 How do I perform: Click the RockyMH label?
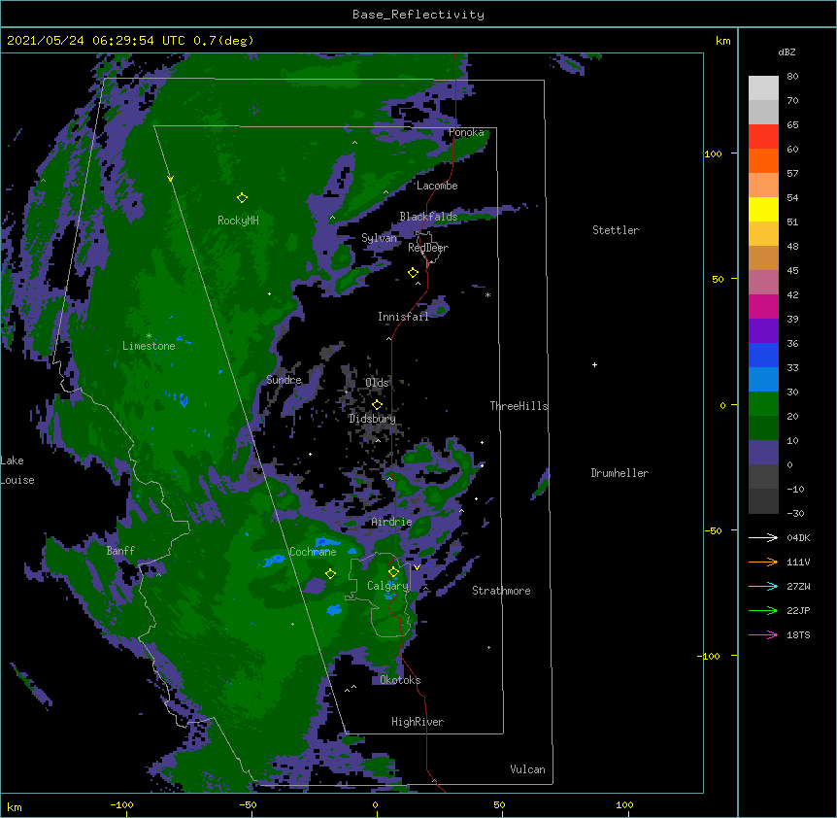coord(238,221)
